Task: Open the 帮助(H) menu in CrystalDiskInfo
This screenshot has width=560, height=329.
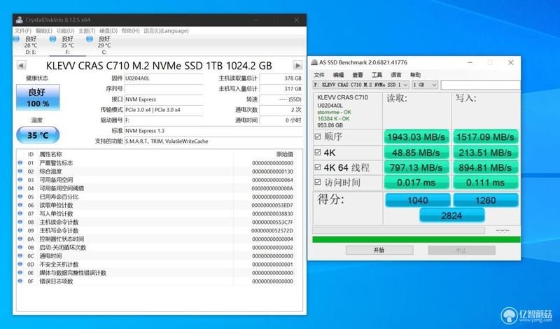Action: click(x=130, y=31)
